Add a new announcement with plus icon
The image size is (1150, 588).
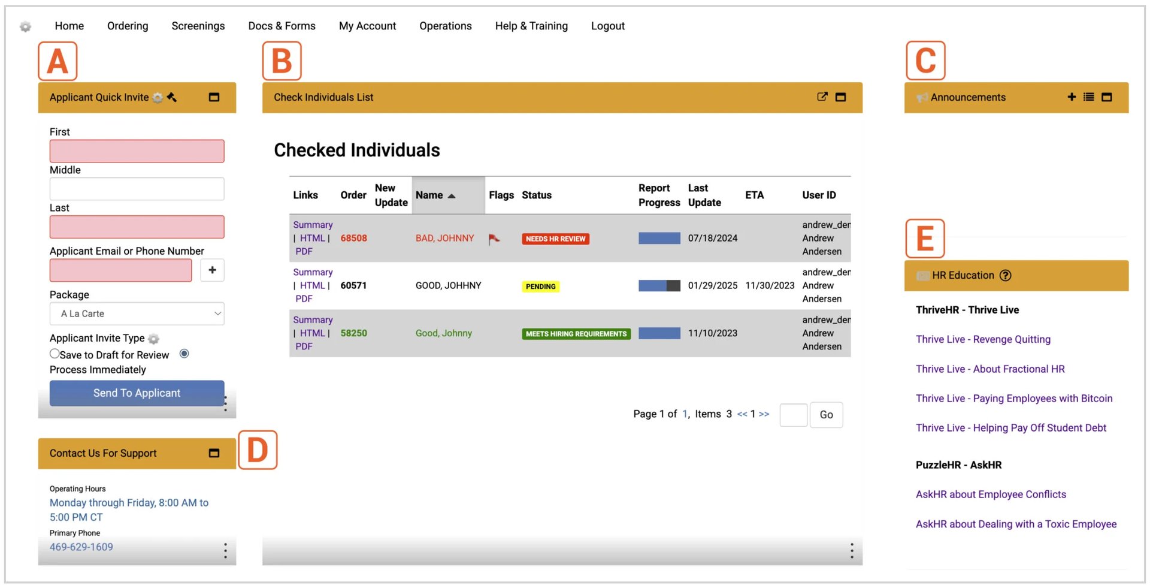click(1072, 97)
